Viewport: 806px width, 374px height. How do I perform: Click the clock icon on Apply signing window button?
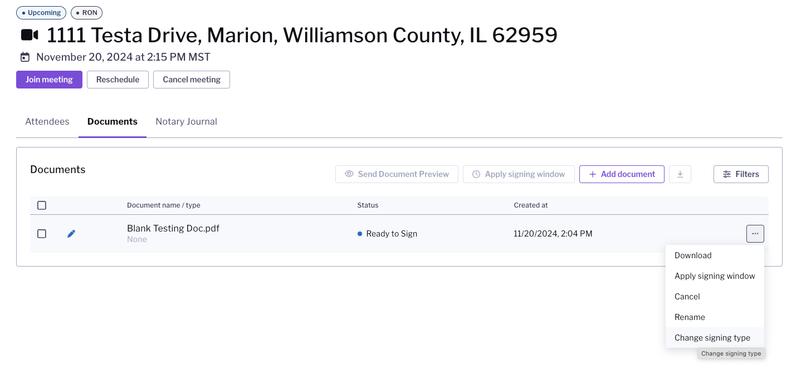(x=476, y=174)
